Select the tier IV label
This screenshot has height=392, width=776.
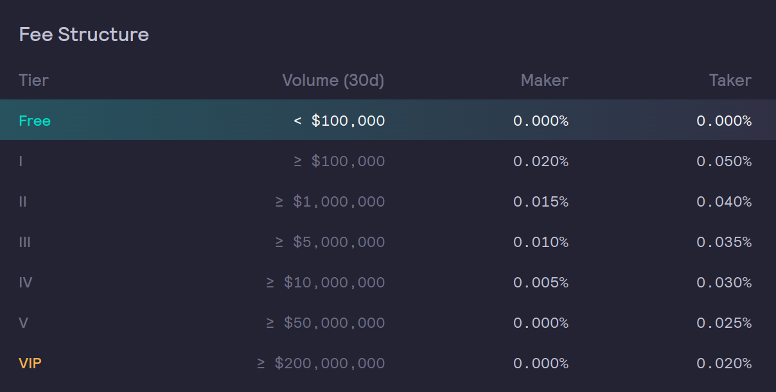coord(26,282)
